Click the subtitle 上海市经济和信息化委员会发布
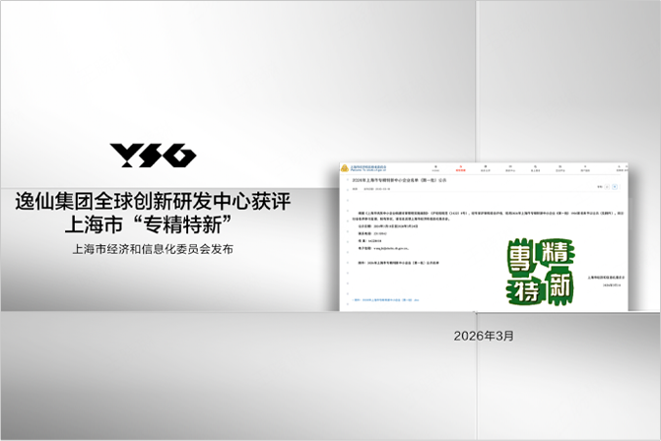This screenshot has width=661, height=441. pyautogui.click(x=153, y=249)
